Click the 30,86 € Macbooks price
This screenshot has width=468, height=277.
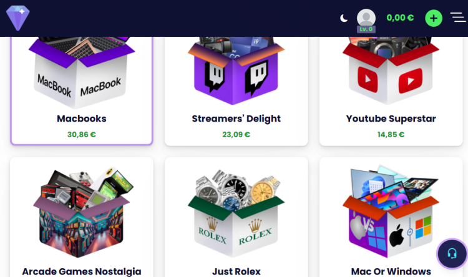click(82, 135)
